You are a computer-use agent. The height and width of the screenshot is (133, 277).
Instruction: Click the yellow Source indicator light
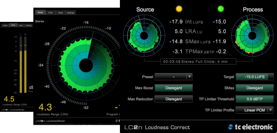point(179,9)
